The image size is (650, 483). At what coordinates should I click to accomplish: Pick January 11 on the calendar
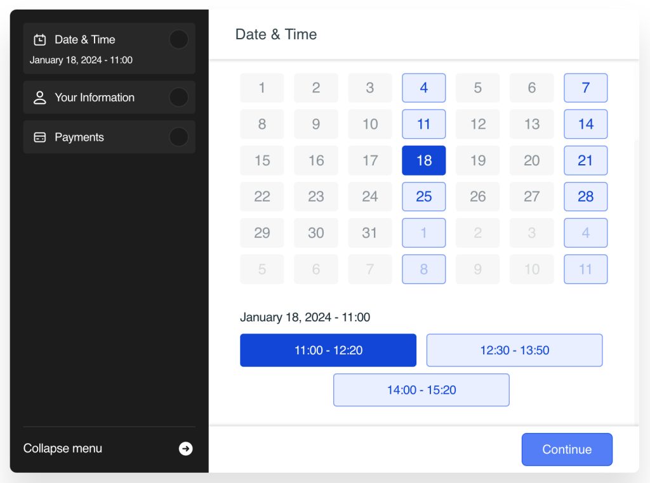click(424, 124)
